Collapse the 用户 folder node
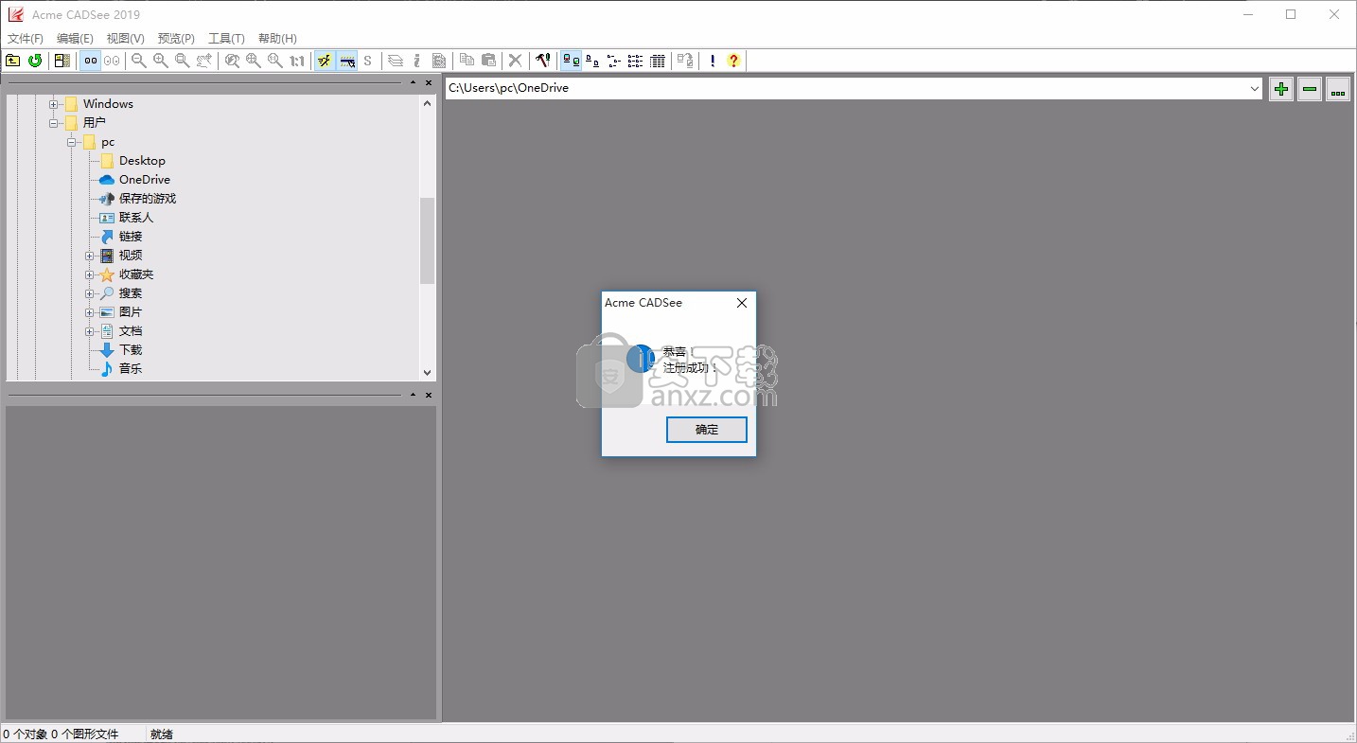This screenshot has width=1357, height=743. [x=54, y=123]
